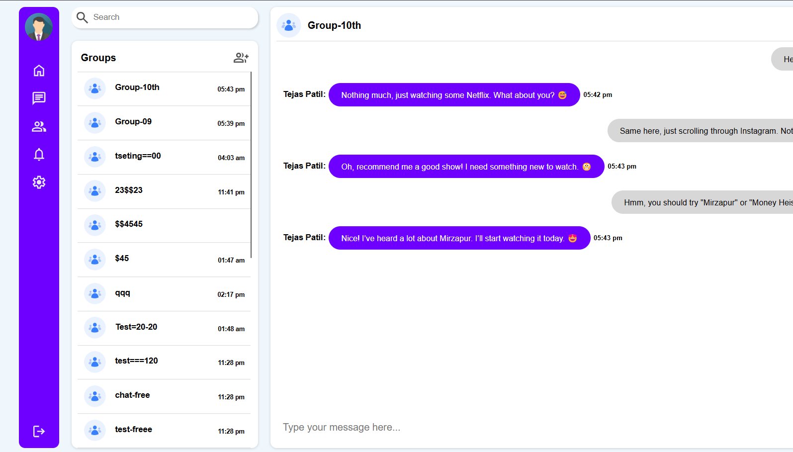Open the Home icon in sidebar

tap(39, 71)
